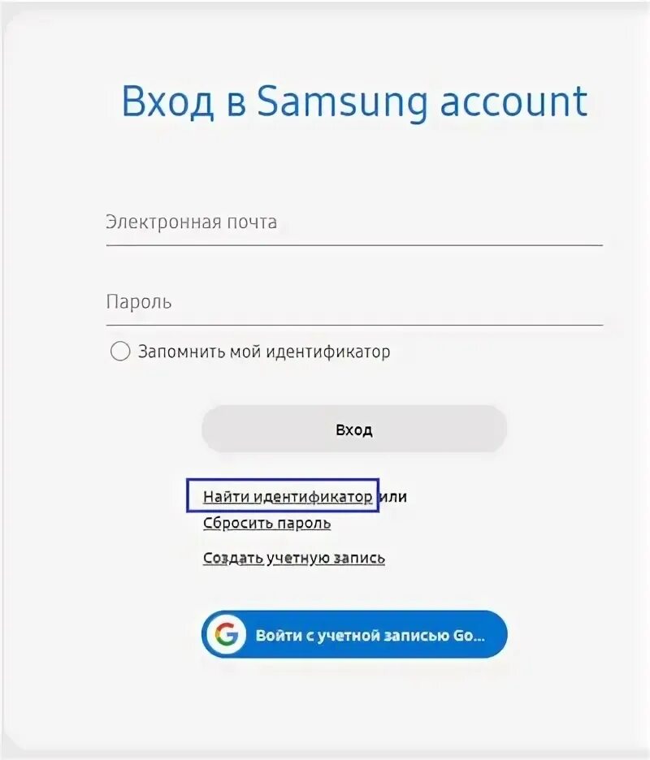
Task: Select the Пароль placeholder text
Action: (x=139, y=301)
